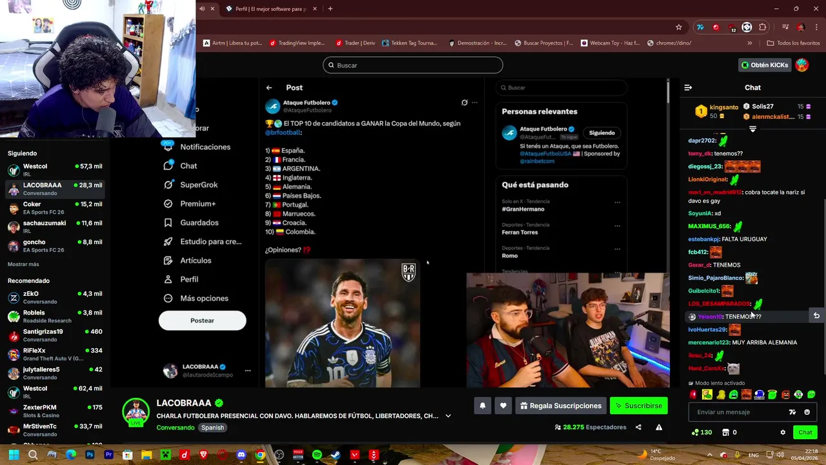Image resolution: width=826 pixels, height=465 pixels.
Task: Click the three-dot menu on the post
Action: pyautogui.click(x=474, y=102)
